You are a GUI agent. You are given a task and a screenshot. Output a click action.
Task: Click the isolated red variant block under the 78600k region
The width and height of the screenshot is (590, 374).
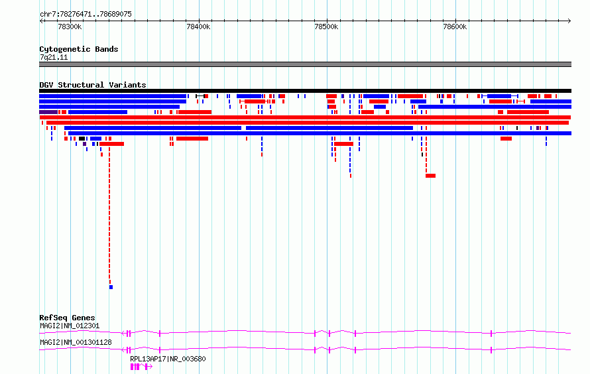430,176
